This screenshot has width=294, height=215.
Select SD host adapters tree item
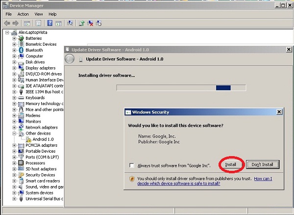pyautogui.click(x=41, y=169)
